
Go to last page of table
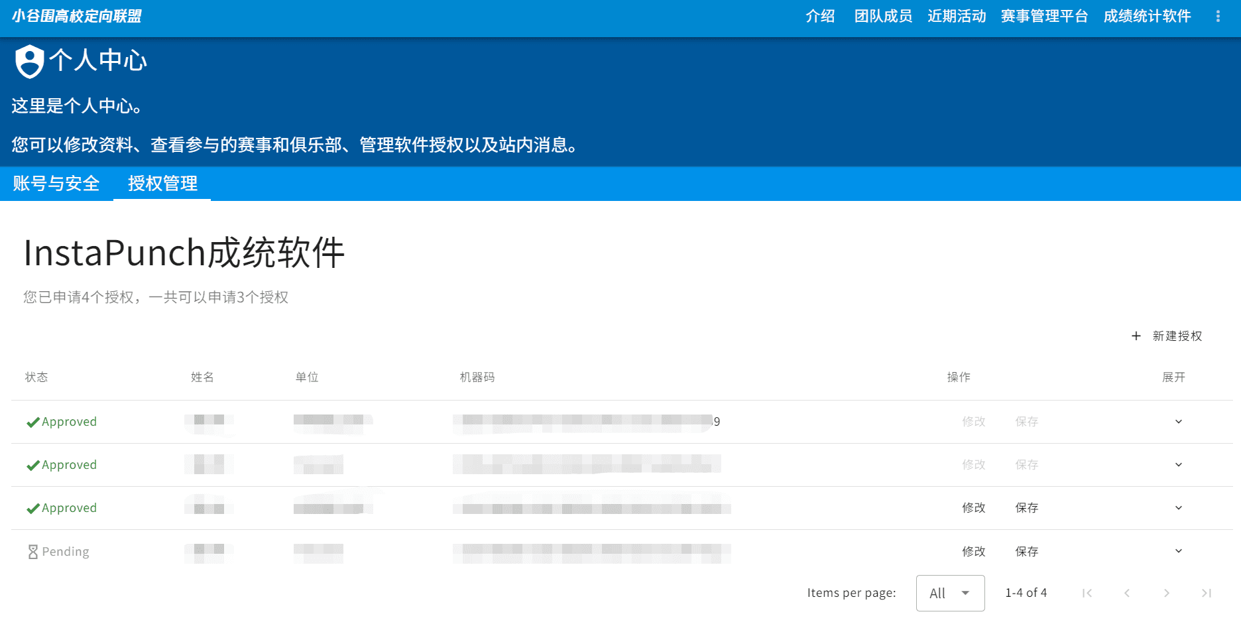click(1207, 593)
